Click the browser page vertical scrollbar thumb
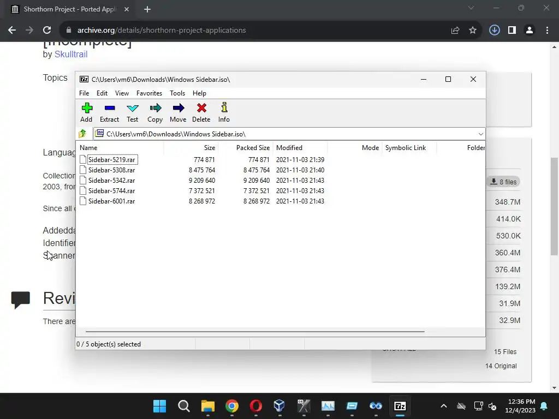Viewport: 559px width, 419px height. [554, 206]
